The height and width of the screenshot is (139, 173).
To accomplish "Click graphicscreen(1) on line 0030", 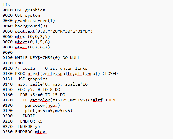I will click(35, 21).
